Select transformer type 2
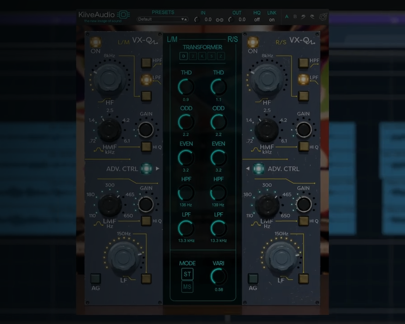 (193, 56)
